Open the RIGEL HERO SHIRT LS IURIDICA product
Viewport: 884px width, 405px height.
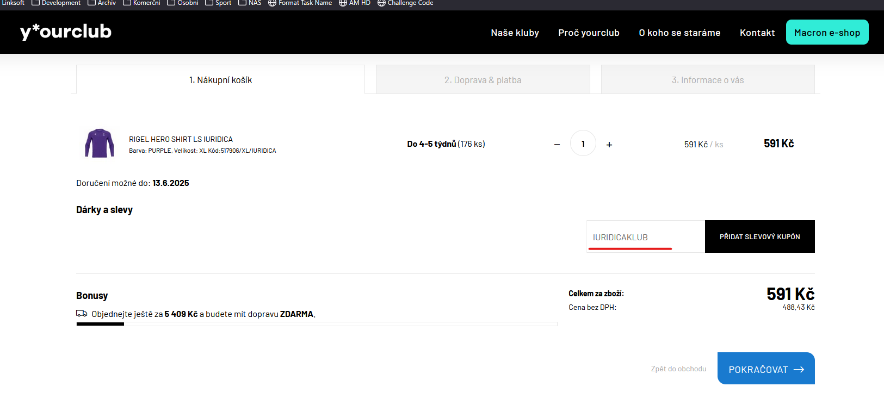click(x=181, y=139)
